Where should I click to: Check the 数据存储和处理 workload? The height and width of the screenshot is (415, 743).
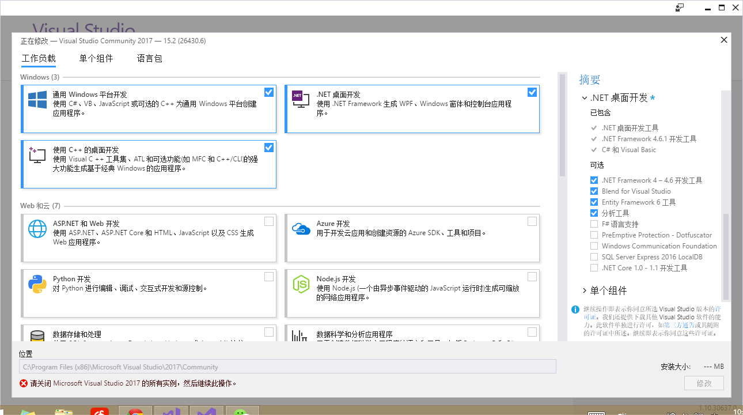269,332
